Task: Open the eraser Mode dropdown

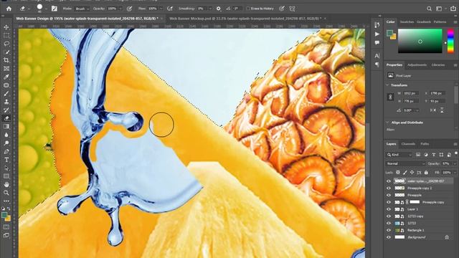Action: tap(82, 9)
